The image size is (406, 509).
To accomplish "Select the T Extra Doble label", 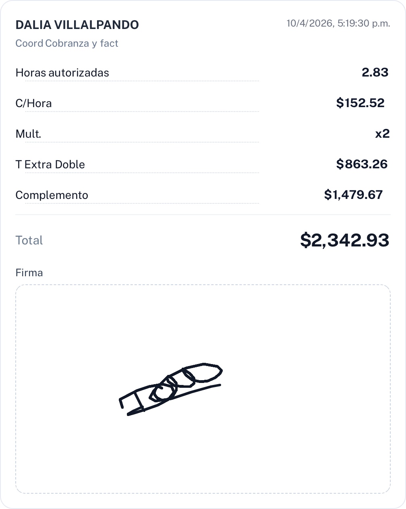I will point(50,165).
